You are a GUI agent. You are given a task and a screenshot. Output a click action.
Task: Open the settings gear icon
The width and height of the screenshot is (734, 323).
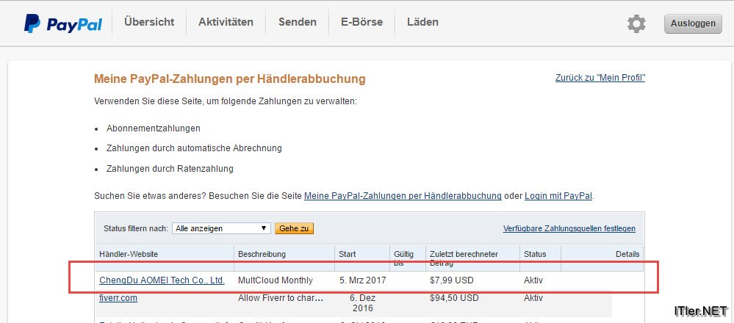point(636,23)
